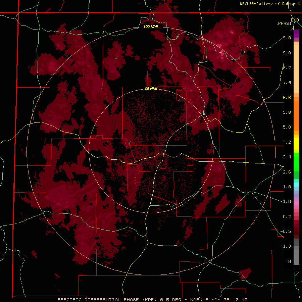Pick the pink band beside 1.0 on the color bar
This screenshot has height=302, width=302.
tap(296, 203)
